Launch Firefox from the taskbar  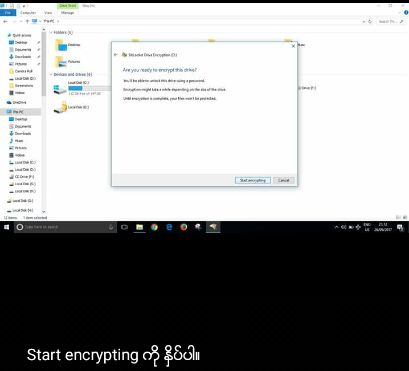pyautogui.click(x=183, y=227)
